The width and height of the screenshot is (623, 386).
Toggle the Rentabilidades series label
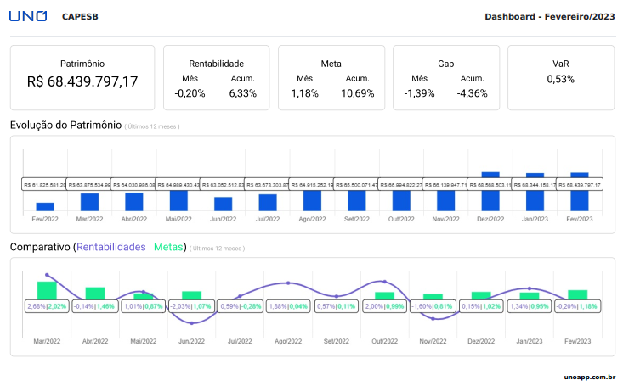point(111,248)
